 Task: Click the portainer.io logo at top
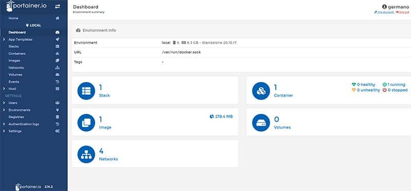pyautogui.click(x=26, y=6)
